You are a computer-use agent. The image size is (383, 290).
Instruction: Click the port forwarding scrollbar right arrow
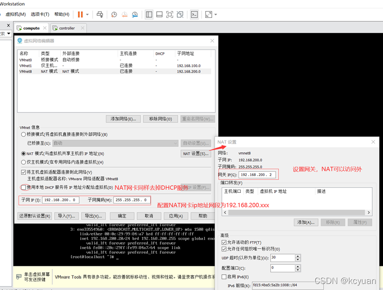tap(369, 212)
